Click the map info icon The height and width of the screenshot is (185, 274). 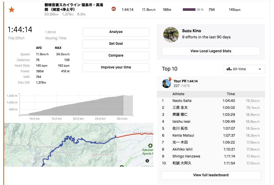tap(147, 161)
